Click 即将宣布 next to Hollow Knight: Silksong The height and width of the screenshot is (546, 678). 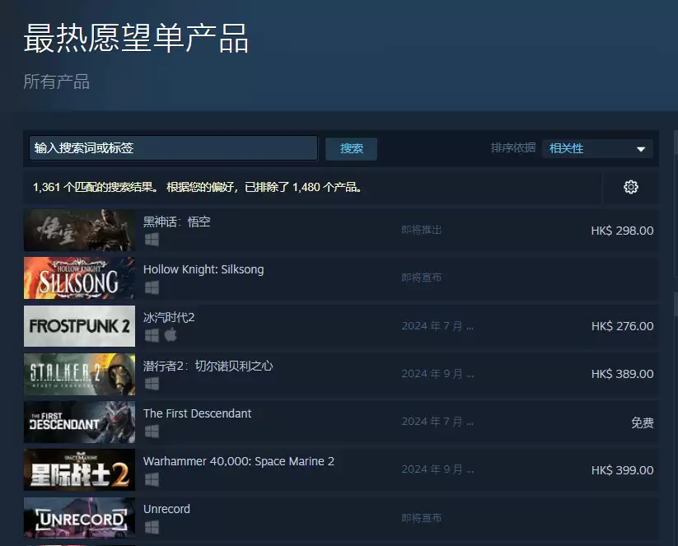point(422,277)
